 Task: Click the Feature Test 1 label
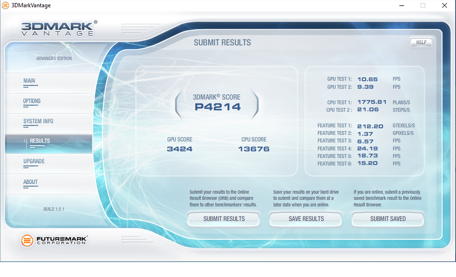click(x=334, y=125)
